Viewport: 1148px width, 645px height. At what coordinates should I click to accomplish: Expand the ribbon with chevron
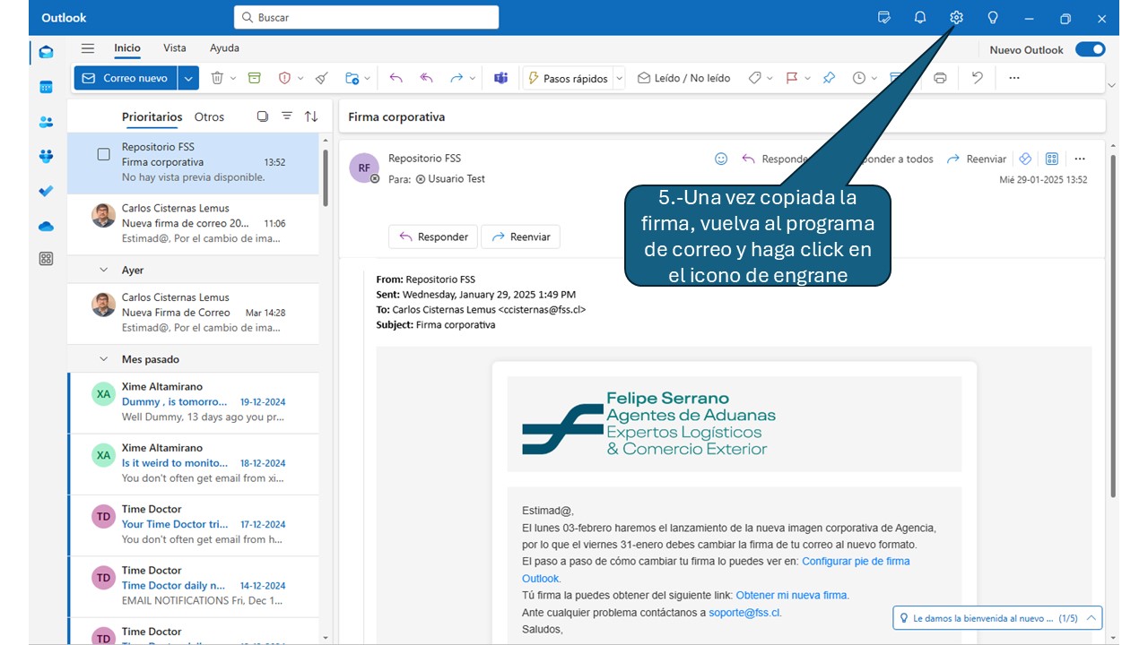point(1112,85)
